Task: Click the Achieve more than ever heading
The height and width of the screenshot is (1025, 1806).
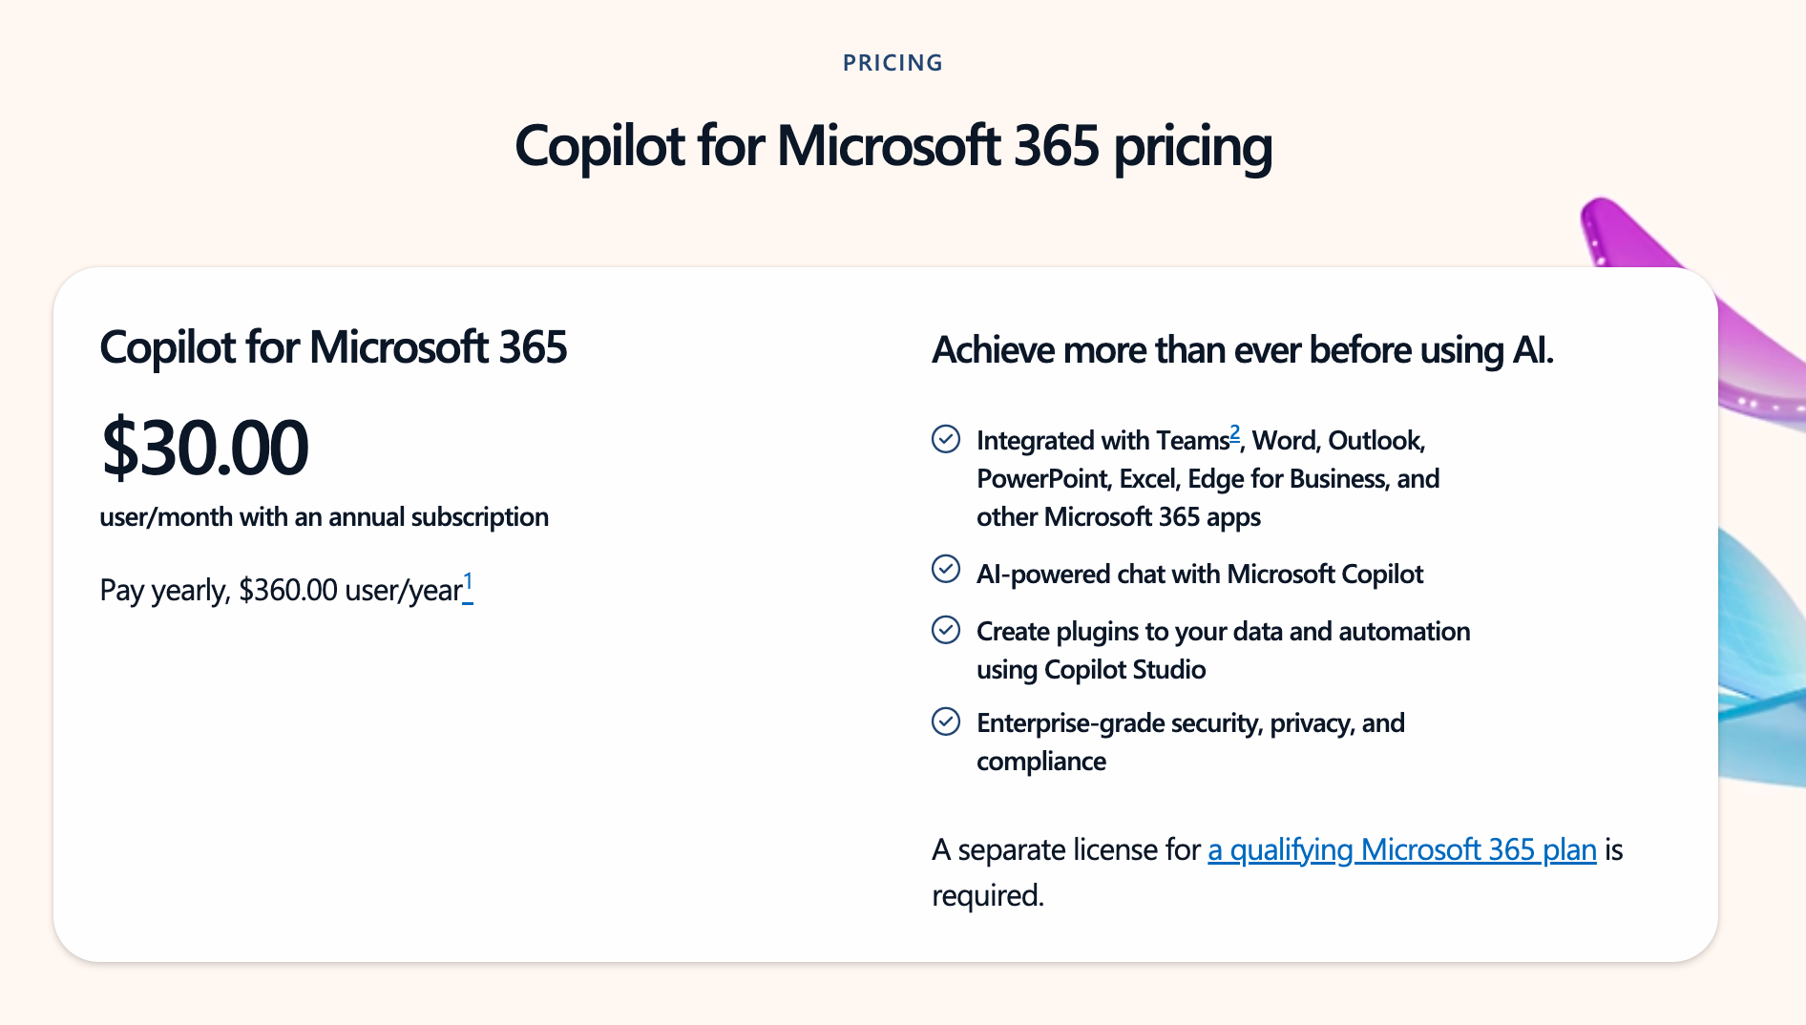Action: [x=1243, y=350]
